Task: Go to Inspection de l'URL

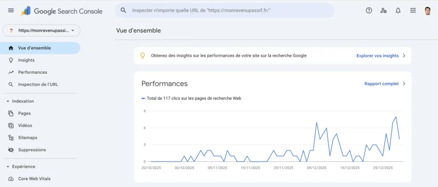Action: point(38,84)
